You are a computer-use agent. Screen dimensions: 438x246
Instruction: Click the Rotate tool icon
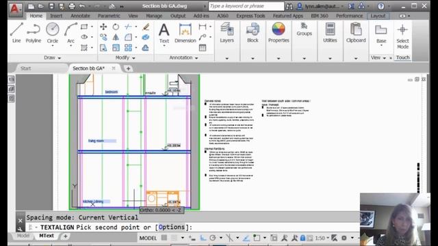pos(116,27)
